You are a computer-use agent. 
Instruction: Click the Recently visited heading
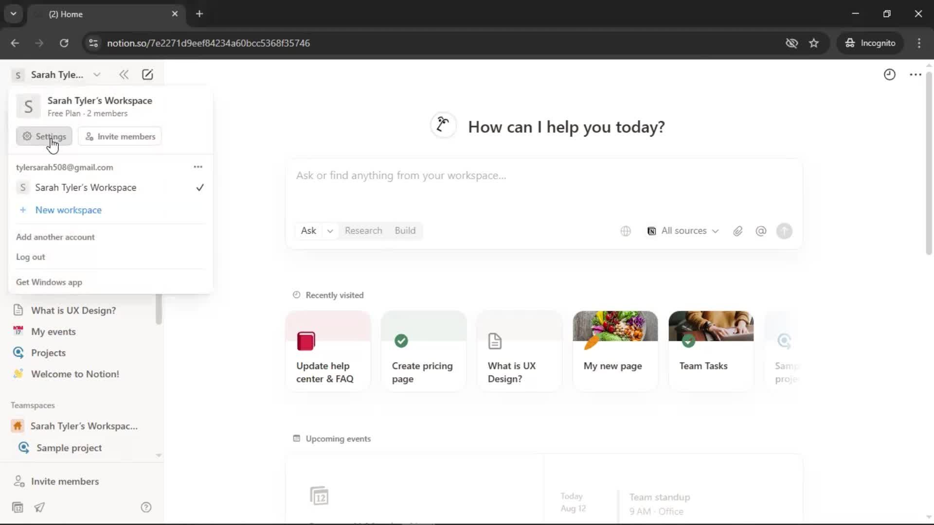point(334,295)
